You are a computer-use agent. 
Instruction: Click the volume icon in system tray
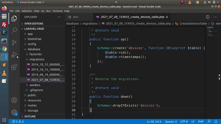[x=209, y=2]
